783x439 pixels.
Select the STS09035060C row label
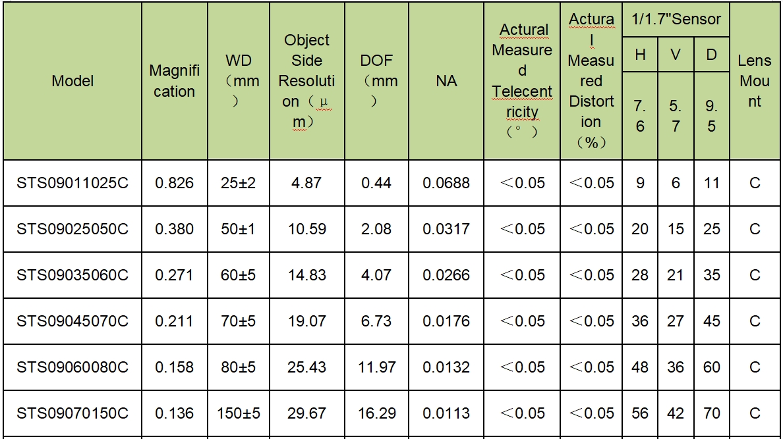[x=72, y=275]
